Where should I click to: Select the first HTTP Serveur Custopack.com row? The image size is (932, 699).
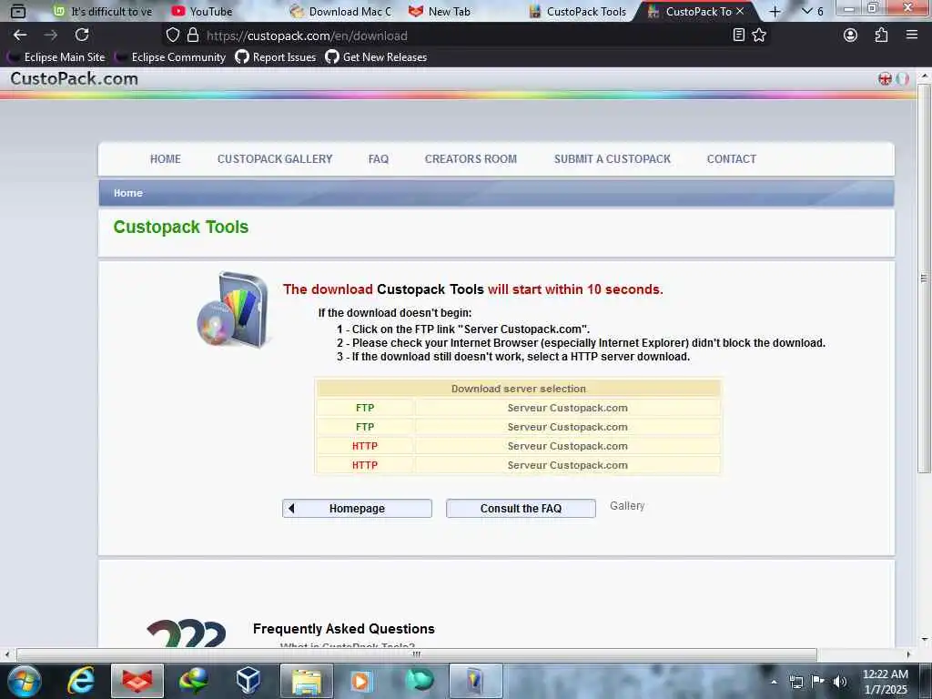point(518,446)
